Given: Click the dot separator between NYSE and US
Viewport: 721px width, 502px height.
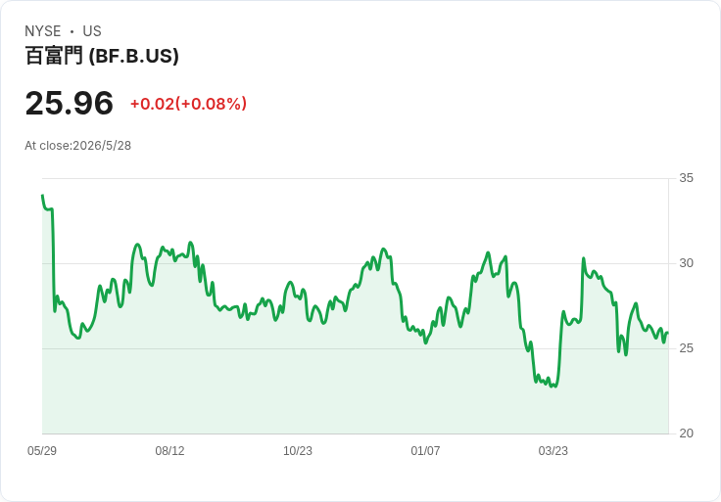Looking at the screenshot, I should pyautogui.click(x=72, y=31).
